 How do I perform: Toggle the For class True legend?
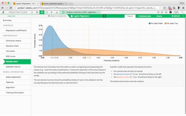[171, 24]
